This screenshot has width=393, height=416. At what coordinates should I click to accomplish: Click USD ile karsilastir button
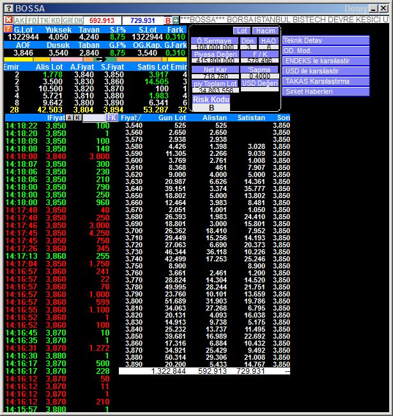[x=326, y=71]
